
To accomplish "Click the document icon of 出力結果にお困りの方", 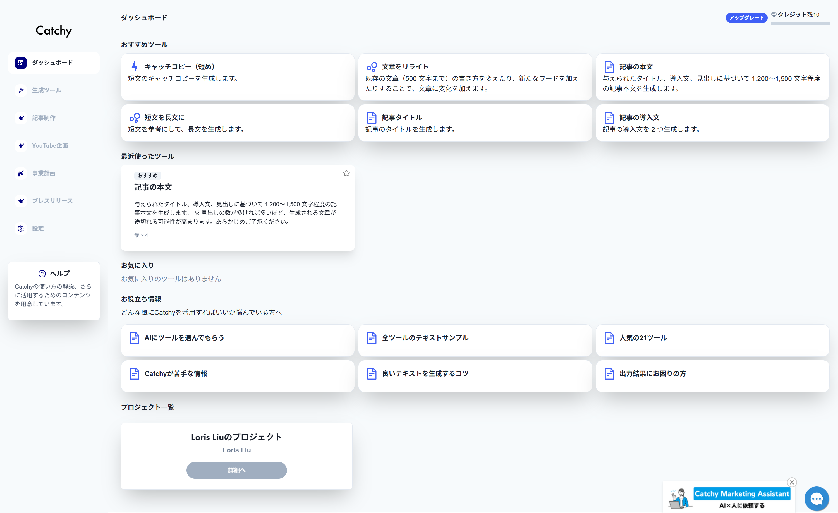I will click(x=609, y=374).
